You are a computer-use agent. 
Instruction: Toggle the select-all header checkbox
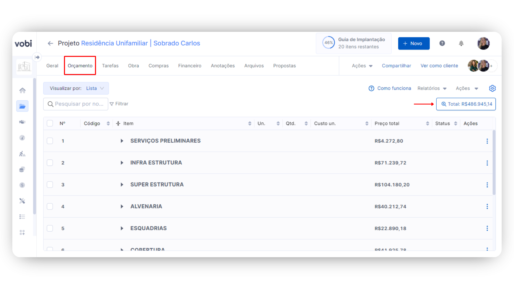[x=50, y=123]
